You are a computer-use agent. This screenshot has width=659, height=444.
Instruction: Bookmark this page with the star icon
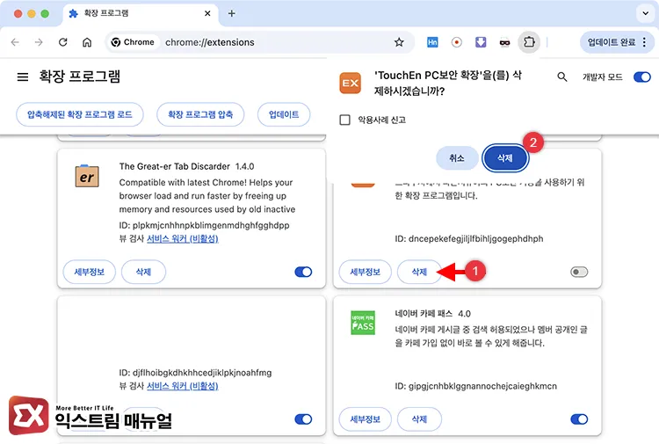tap(399, 42)
